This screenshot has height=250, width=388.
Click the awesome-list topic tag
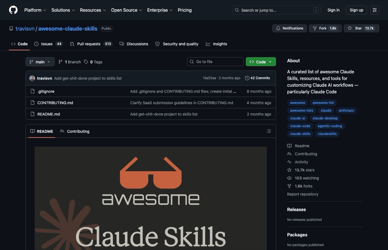tap(323, 103)
